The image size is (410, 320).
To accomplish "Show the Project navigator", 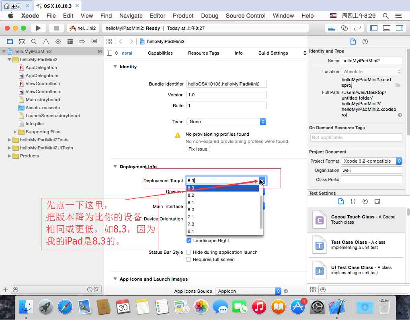I will 10,41.
